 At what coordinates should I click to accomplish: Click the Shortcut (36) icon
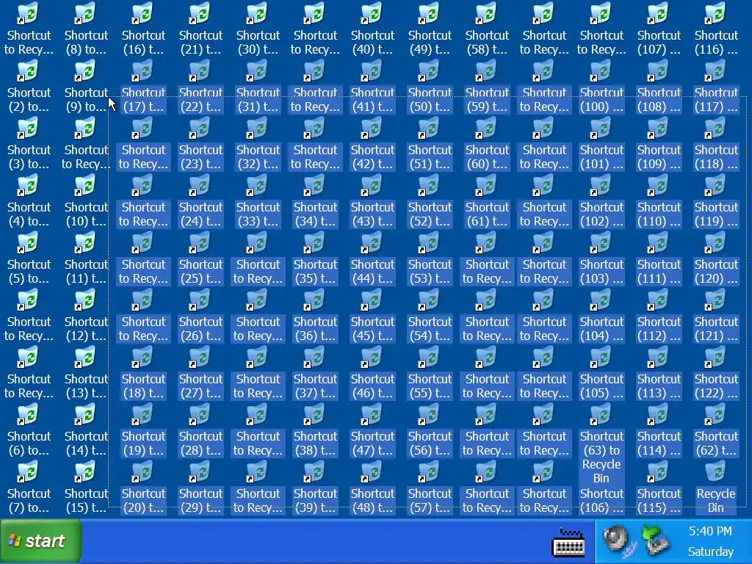click(315, 300)
